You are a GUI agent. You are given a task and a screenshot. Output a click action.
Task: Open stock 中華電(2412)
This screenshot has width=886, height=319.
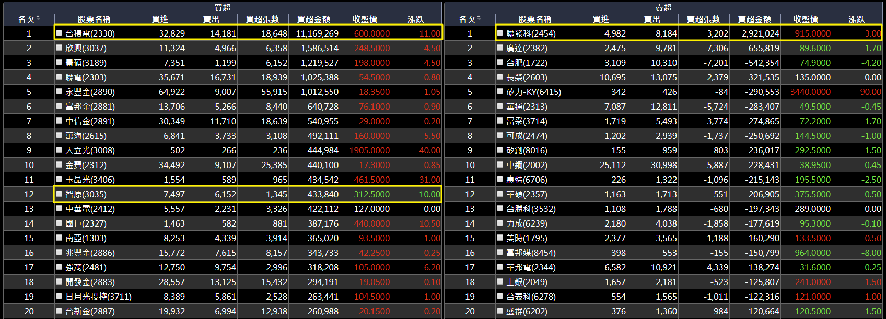pyautogui.click(x=90, y=209)
